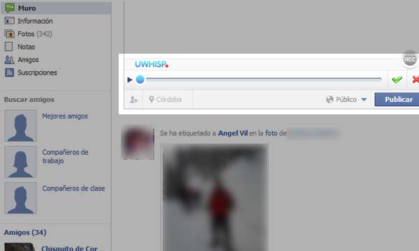
Task: Open the Información section
Action: click(35, 21)
